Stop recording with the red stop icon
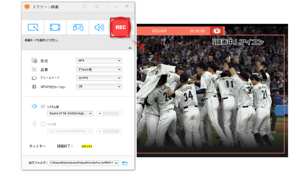The height and width of the screenshot is (172, 296). (x=217, y=31)
